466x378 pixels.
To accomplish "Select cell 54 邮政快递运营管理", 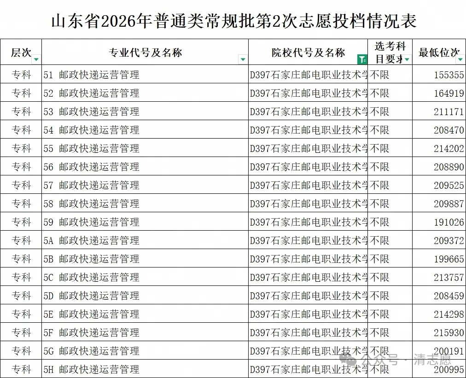I will [145, 129].
